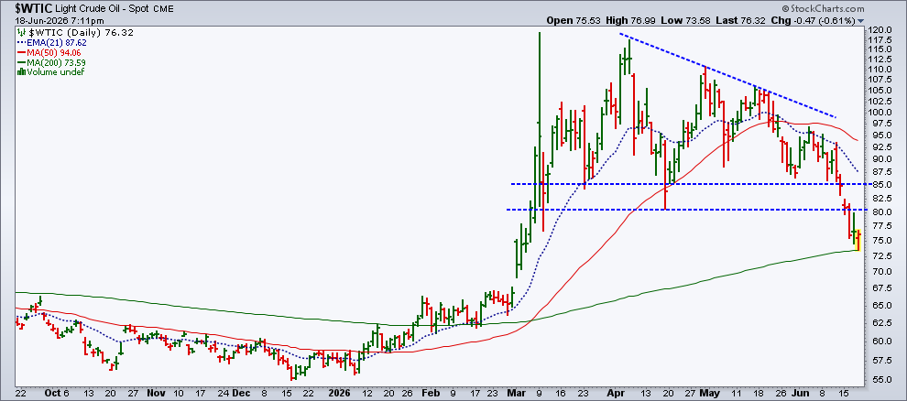Click the Mar label on date axis
This screenshot has height=401, width=907.
516,392
